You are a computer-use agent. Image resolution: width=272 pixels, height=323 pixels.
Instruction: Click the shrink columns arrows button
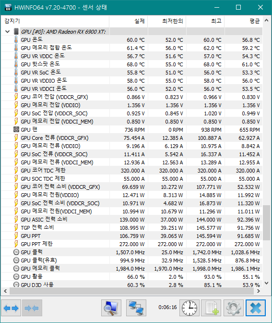click(x=32, y=308)
